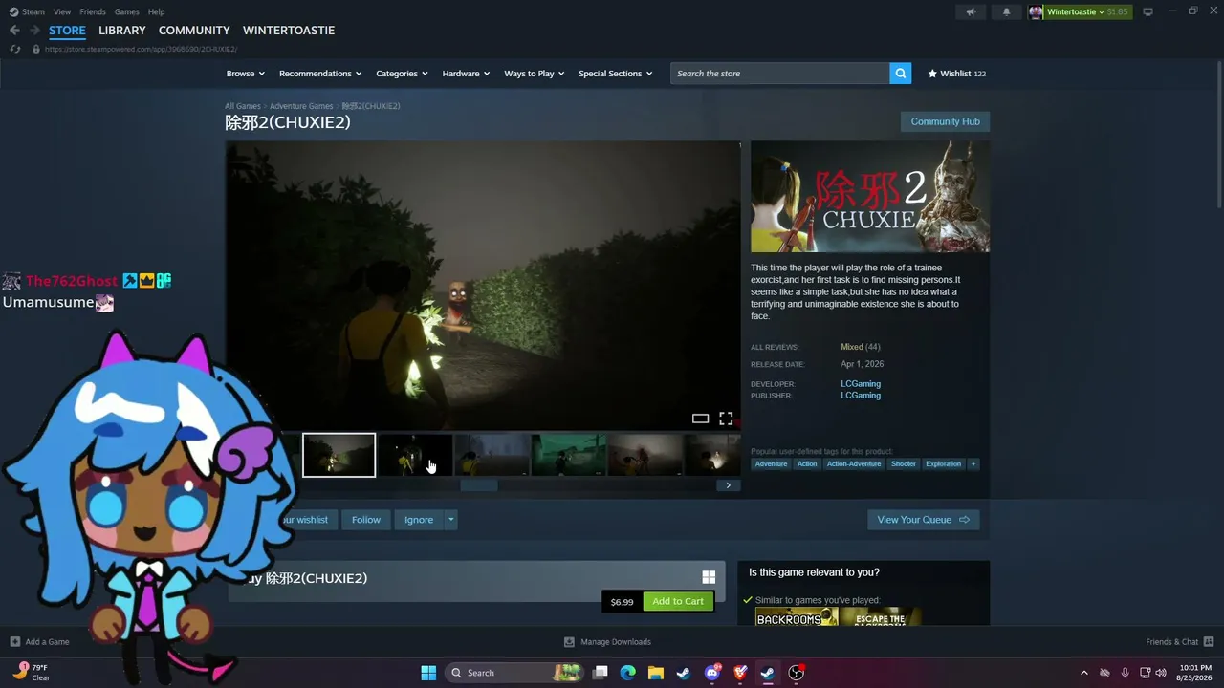Click the magnifier search button in store
1224x688 pixels.
pos(900,74)
